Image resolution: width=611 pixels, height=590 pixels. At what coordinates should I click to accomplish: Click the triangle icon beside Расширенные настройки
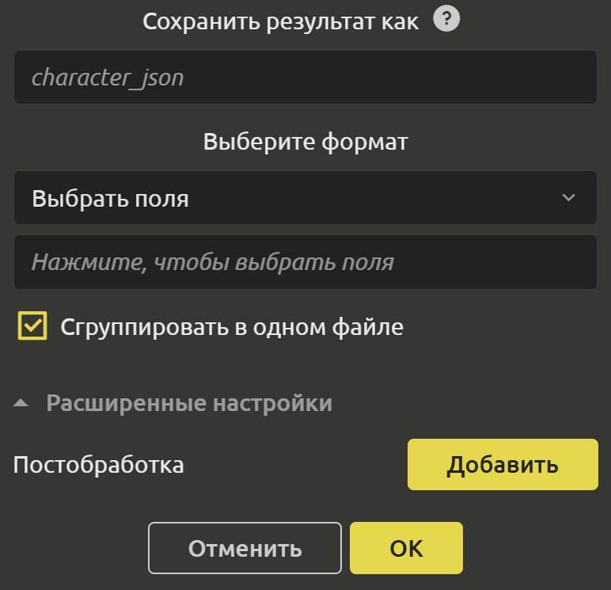(x=21, y=404)
